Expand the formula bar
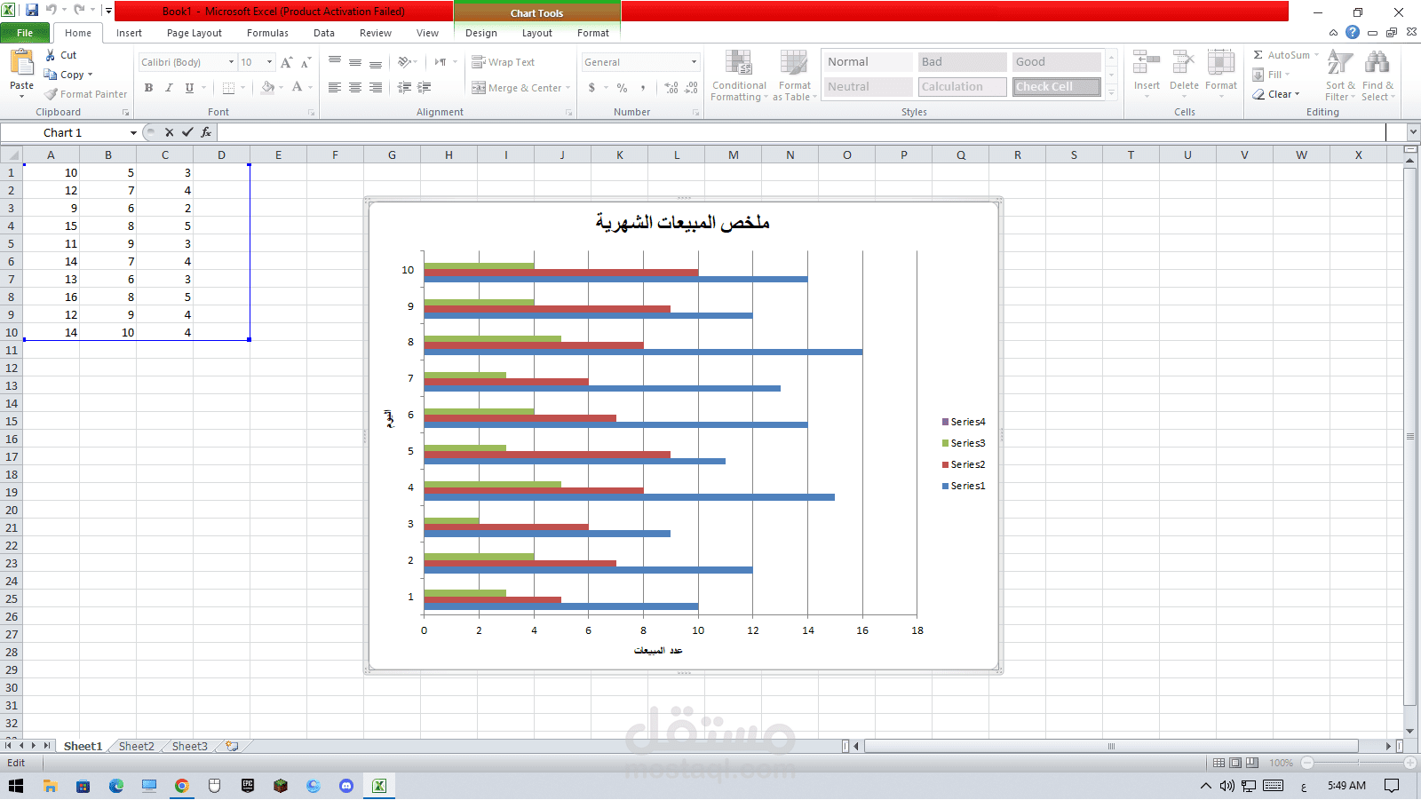Screen dimensions: 1421x800 1413,132
